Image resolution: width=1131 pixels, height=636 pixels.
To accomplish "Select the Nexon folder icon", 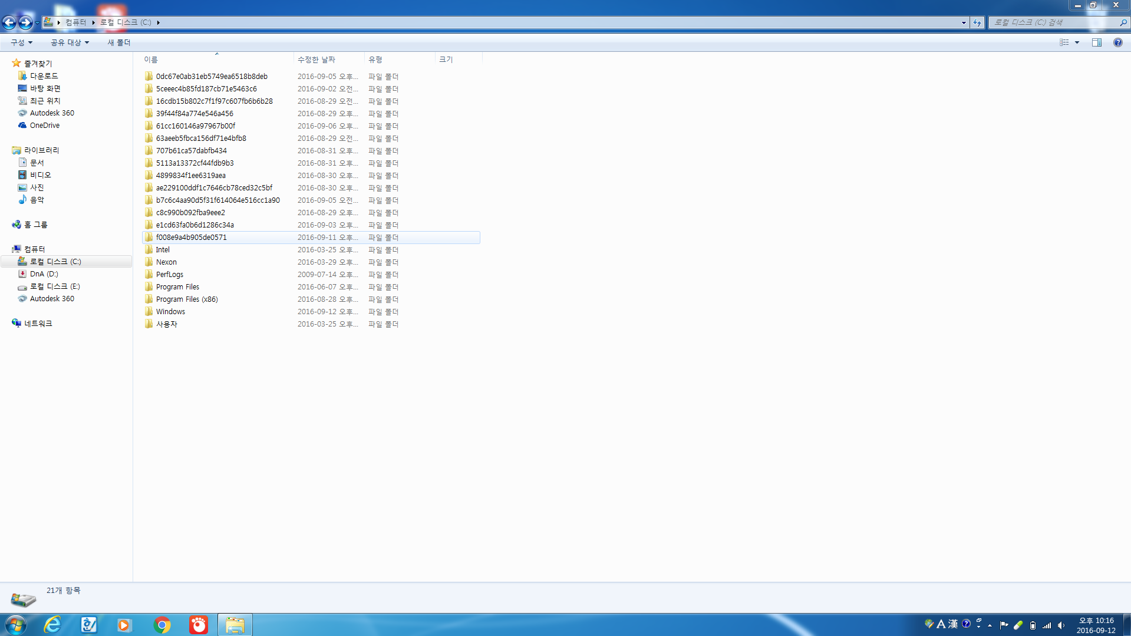I will pyautogui.click(x=149, y=262).
